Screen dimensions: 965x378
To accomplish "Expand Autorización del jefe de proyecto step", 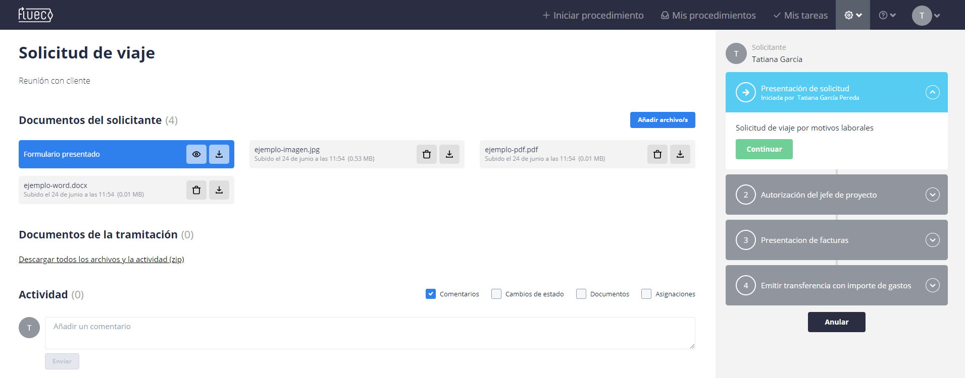I will tap(932, 195).
